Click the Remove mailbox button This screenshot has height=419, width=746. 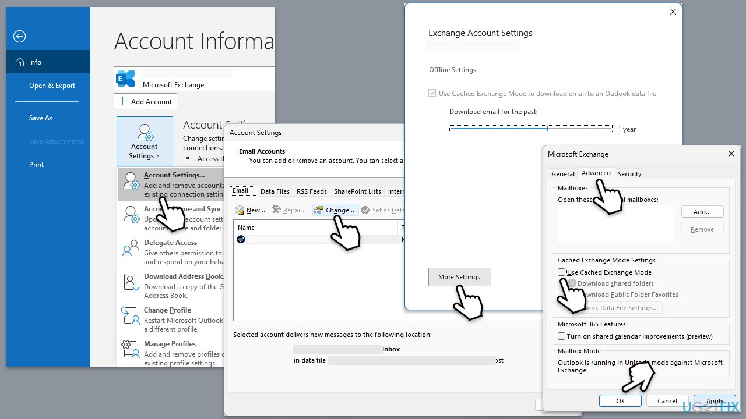point(702,229)
